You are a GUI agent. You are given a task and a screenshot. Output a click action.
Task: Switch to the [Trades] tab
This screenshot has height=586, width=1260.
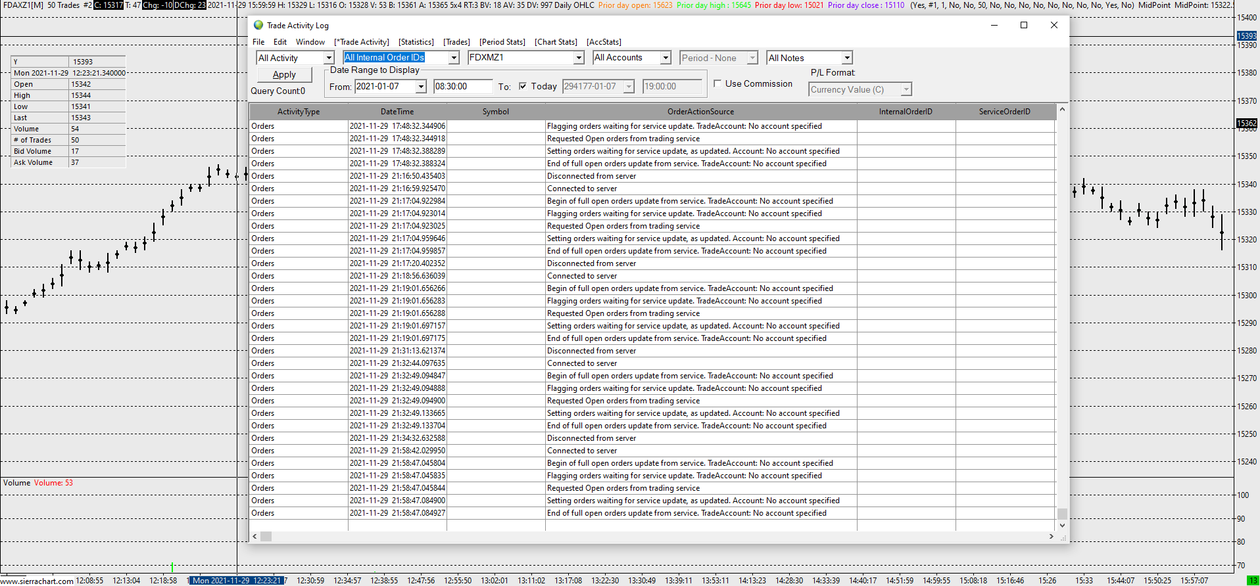pyautogui.click(x=456, y=41)
